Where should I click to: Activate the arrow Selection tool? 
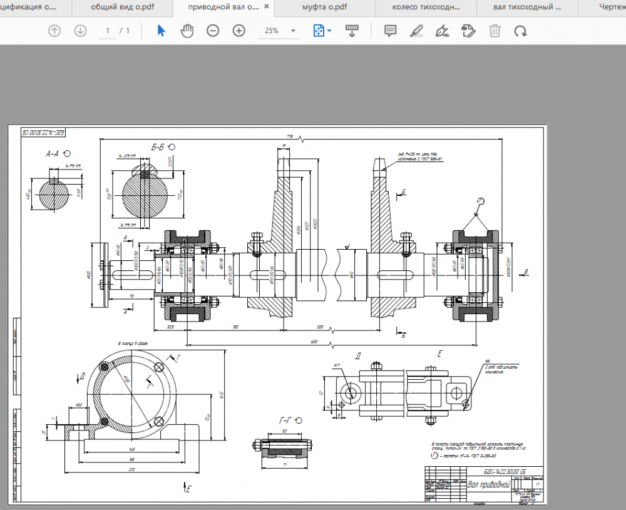(161, 31)
